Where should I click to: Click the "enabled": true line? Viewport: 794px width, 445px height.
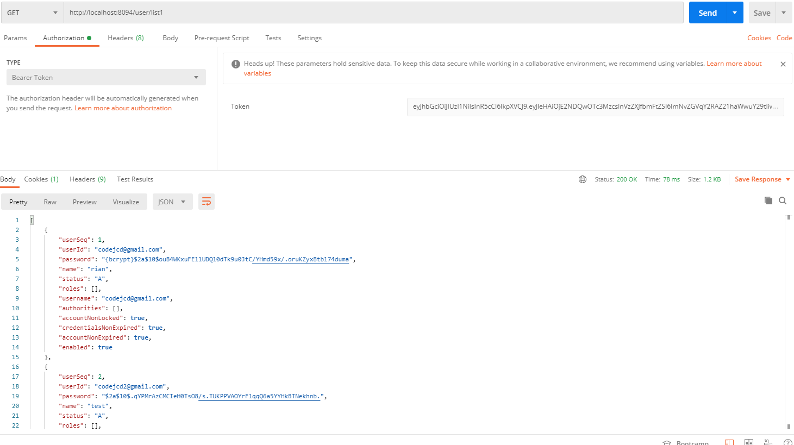point(85,347)
